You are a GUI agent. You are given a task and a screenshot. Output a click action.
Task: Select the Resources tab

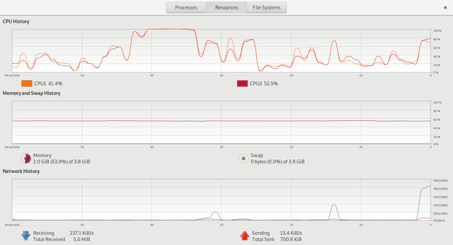pos(226,8)
